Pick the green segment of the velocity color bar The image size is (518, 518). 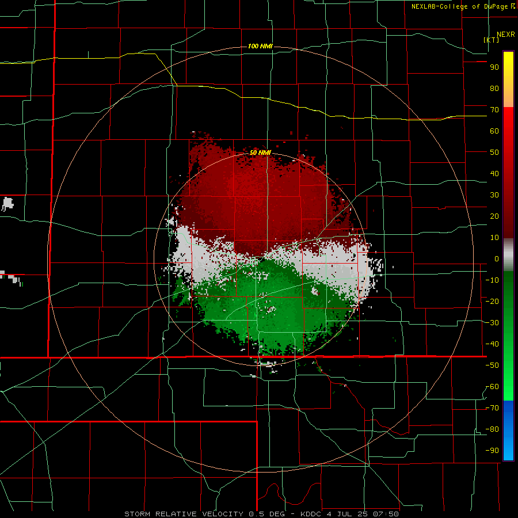508,336
